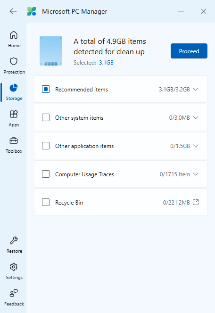215x313 pixels.
Task: Expand the Computer Usage Traces chevron
Action: (x=196, y=174)
